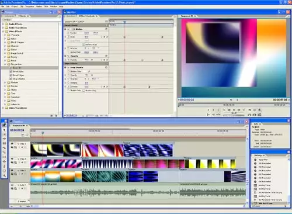Add keyframe on the Scale row
This screenshot has width=292, height=214.
click(105, 37)
